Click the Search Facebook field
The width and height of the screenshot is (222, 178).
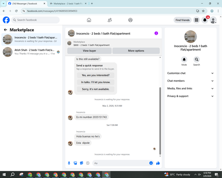pos(36,20)
